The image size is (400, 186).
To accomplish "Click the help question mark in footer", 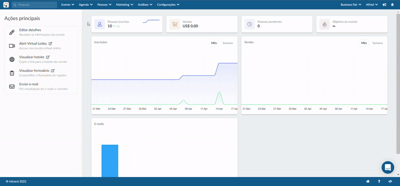I will (379, 182).
